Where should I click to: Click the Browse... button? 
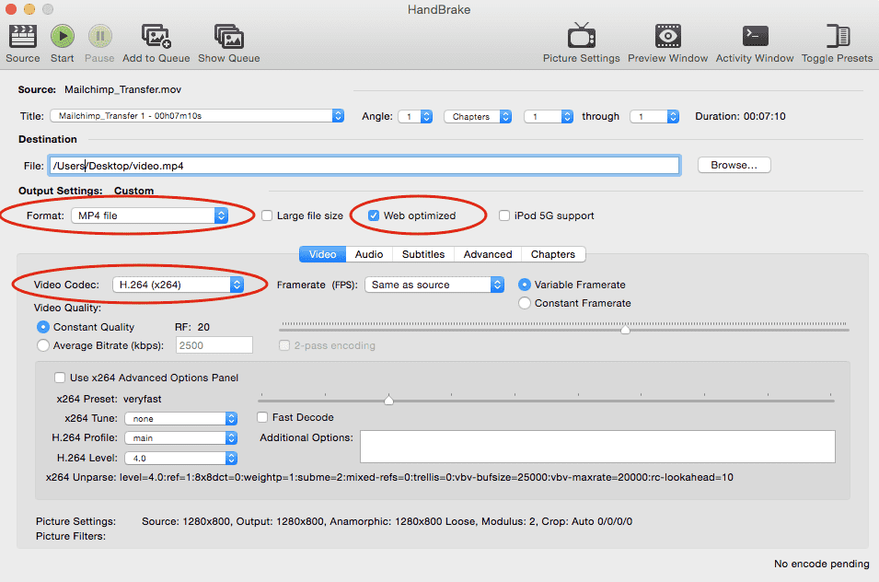pyautogui.click(x=734, y=165)
